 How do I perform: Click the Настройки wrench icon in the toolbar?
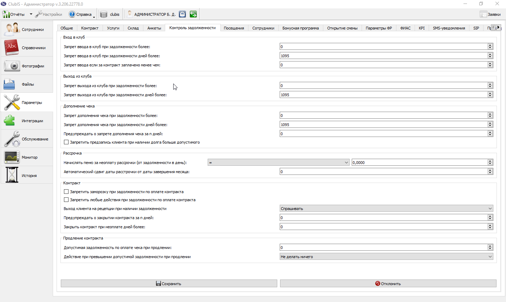38,14
